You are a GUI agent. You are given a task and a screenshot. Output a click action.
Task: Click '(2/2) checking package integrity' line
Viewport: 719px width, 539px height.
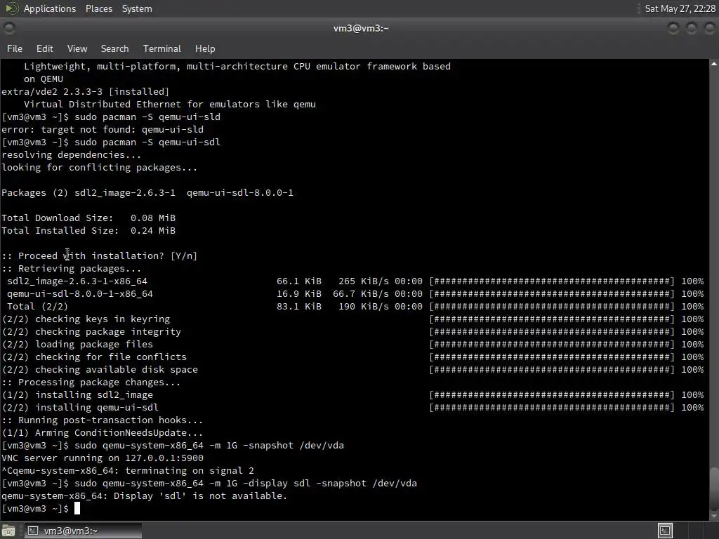click(91, 332)
